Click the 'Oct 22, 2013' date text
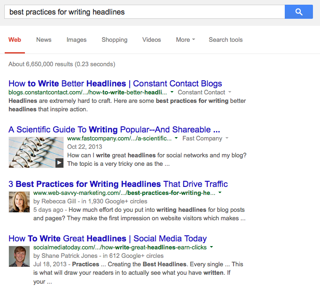320x294 pixels. coord(85,147)
